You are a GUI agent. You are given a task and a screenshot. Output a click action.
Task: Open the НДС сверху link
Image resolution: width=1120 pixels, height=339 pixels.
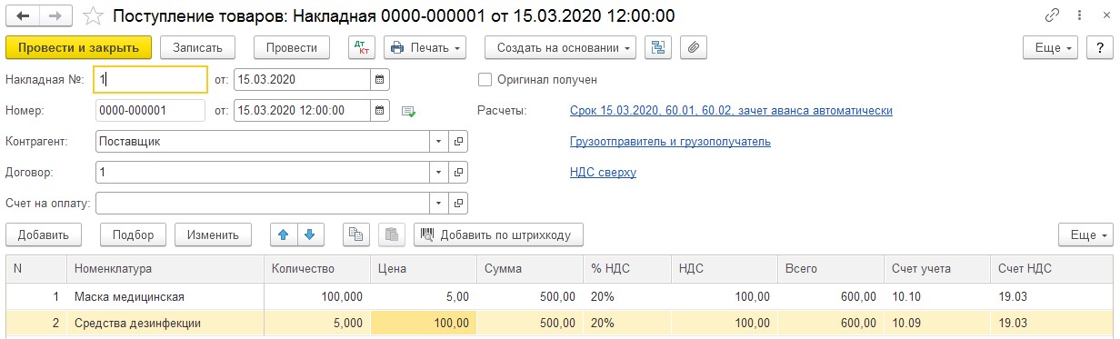point(603,172)
